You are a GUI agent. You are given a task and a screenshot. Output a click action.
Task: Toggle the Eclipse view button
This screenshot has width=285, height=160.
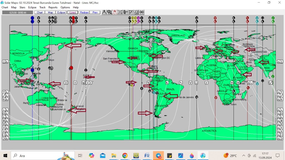coord(61,12)
